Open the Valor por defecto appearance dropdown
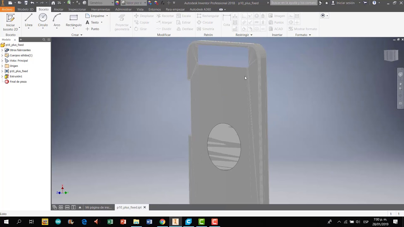Image resolution: width=404 pixels, height=227 pixels. click(134, 3)
